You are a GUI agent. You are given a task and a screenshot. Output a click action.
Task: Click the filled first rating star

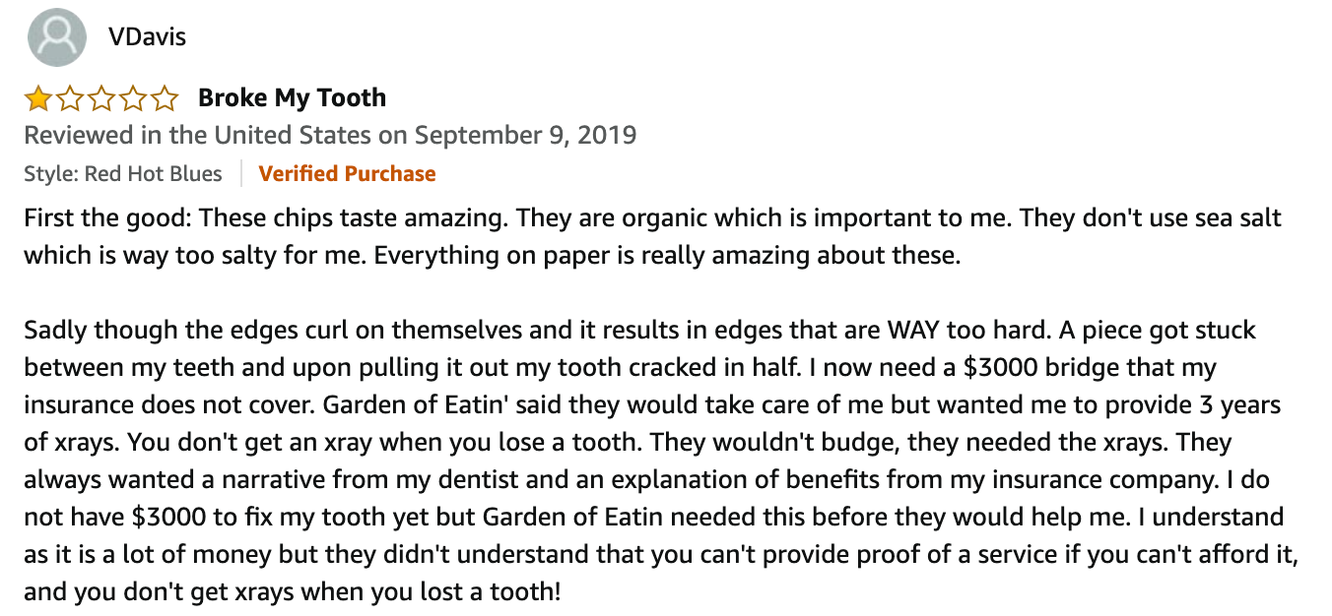pyautogui.click(x=38, y=98)
